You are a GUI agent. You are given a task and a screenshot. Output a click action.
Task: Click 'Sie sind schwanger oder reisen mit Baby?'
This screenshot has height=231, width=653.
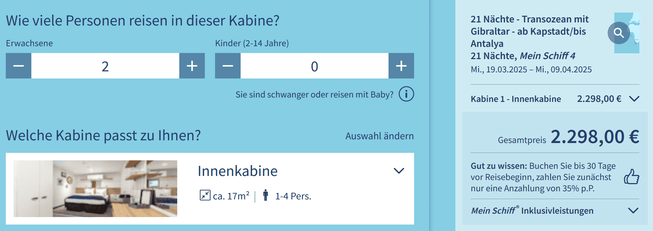pyautogui.click(x=314, y=94)
